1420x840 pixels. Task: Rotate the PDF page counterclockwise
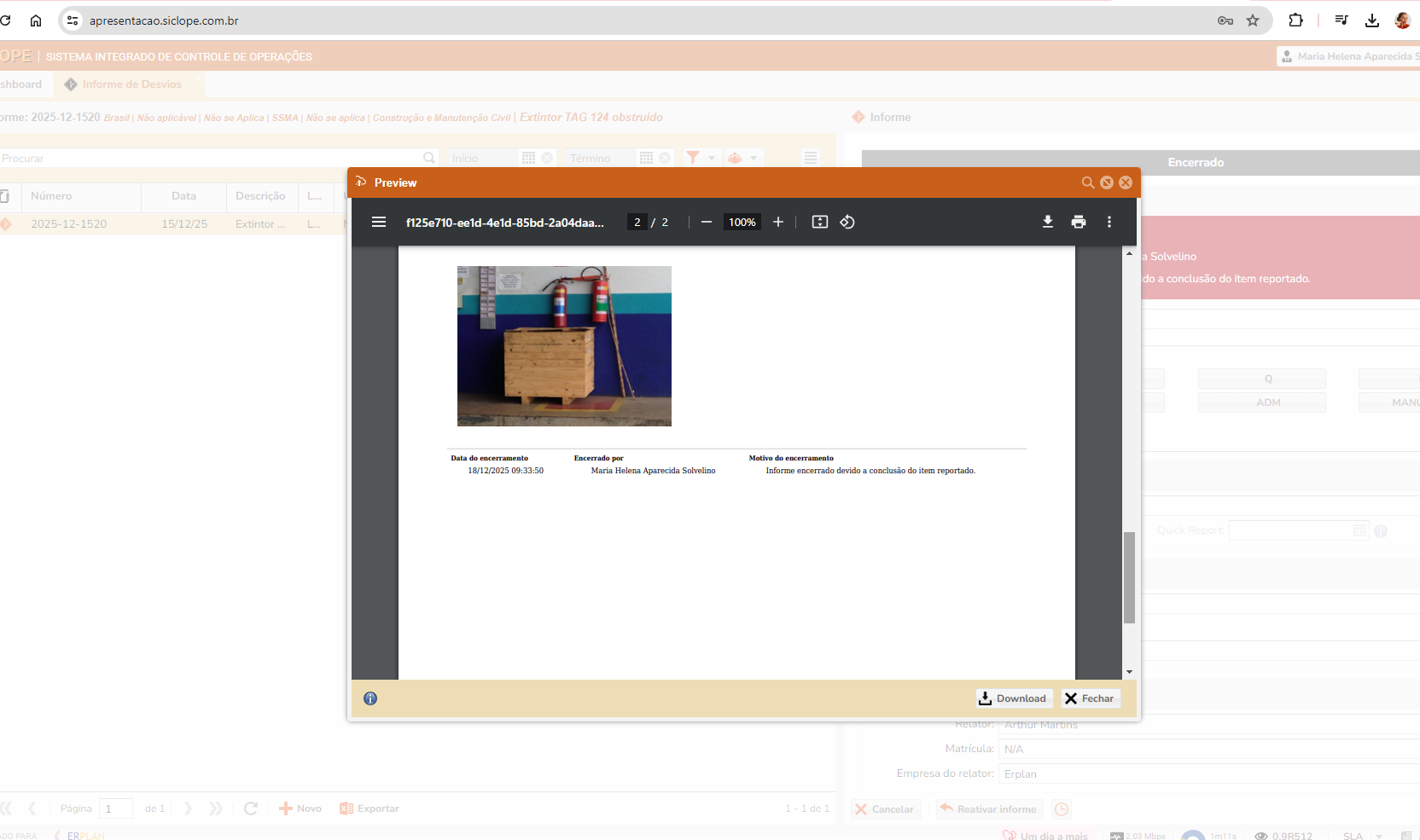click(847, 223)
